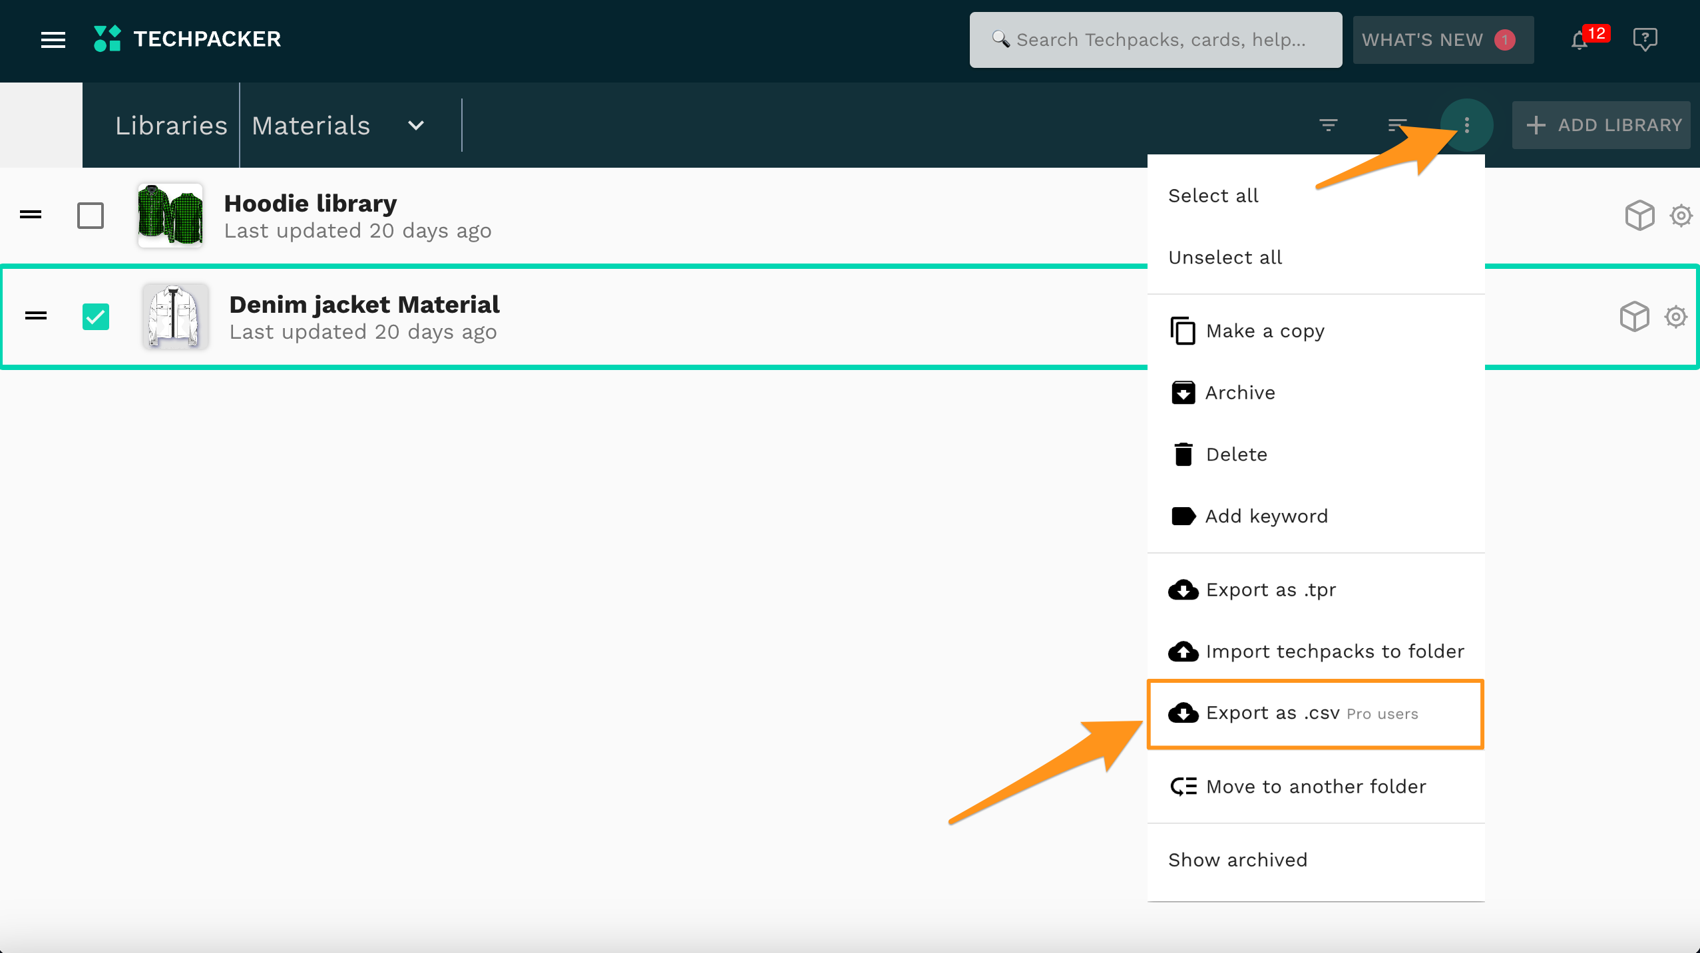The height and width of the screenshot is (953, 1700).
Task: Uncheck the Denim jacket Material checkbox
Action: (x=96, y=317)
